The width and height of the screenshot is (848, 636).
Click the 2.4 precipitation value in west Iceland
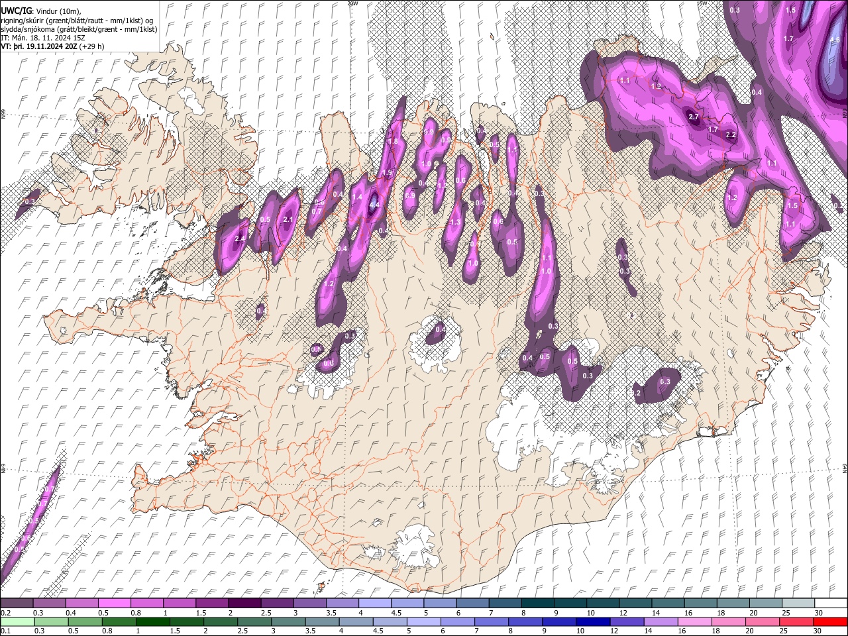click(240, 239)
